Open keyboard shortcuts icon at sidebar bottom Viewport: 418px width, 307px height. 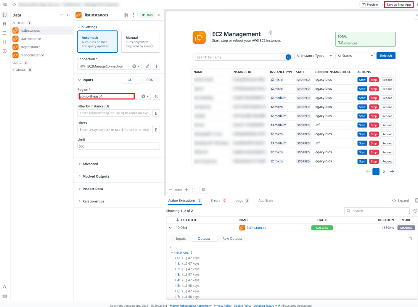coord(5,296)
